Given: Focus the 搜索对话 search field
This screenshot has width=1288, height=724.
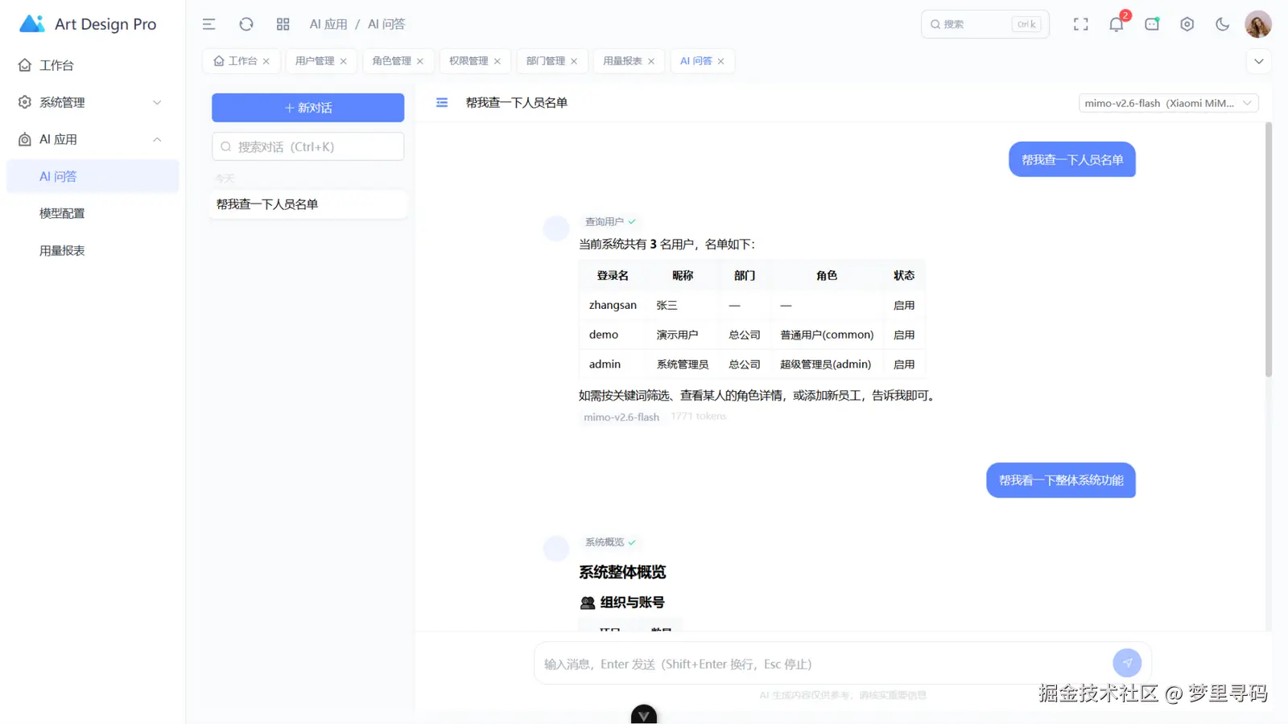Looking at the screenshot, I should [308, 146].
